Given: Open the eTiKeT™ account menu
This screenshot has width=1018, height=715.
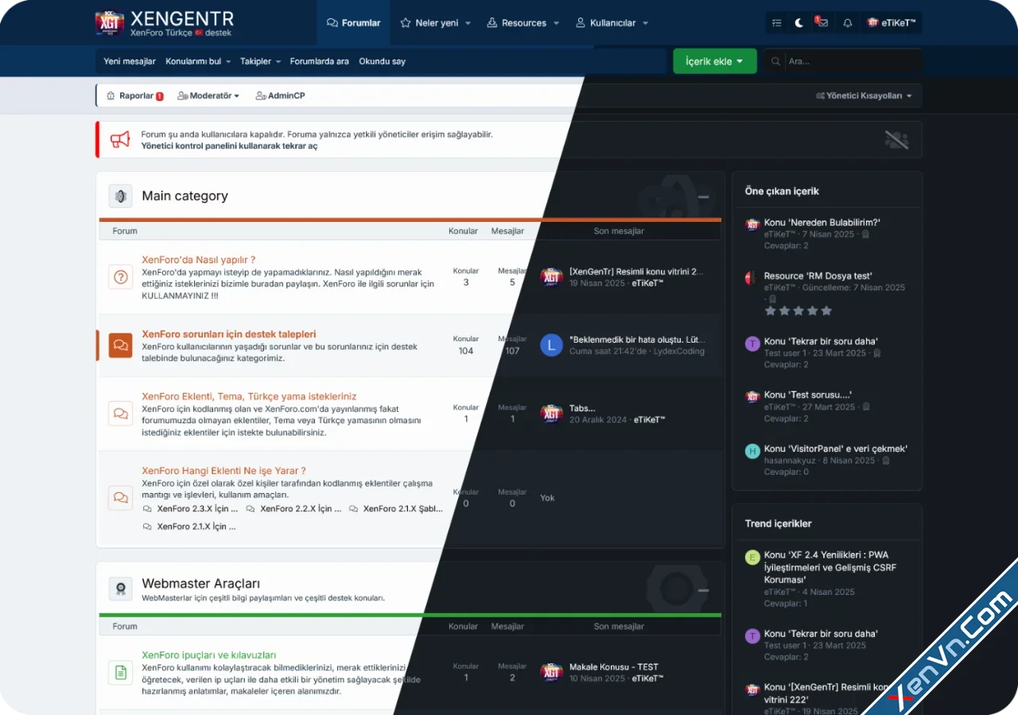Looking at the screenshot, I should [892, 23].
